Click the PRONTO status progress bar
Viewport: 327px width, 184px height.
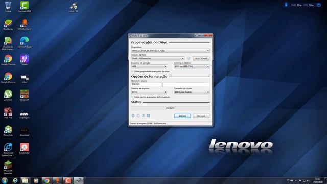(x=170, y=108)
